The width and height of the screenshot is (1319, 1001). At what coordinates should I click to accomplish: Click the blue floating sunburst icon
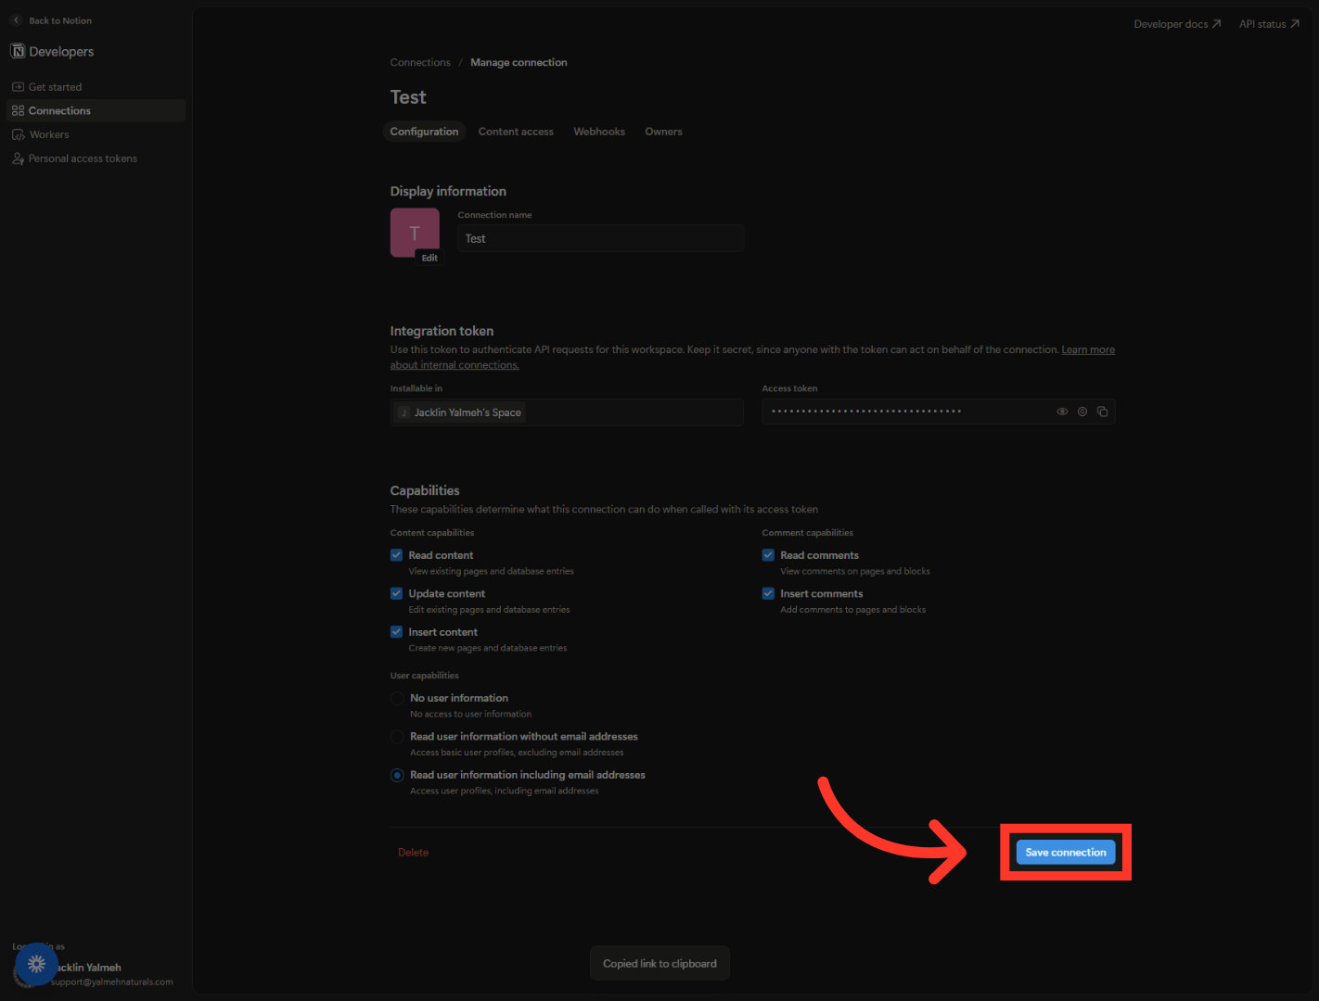point(36,964)
